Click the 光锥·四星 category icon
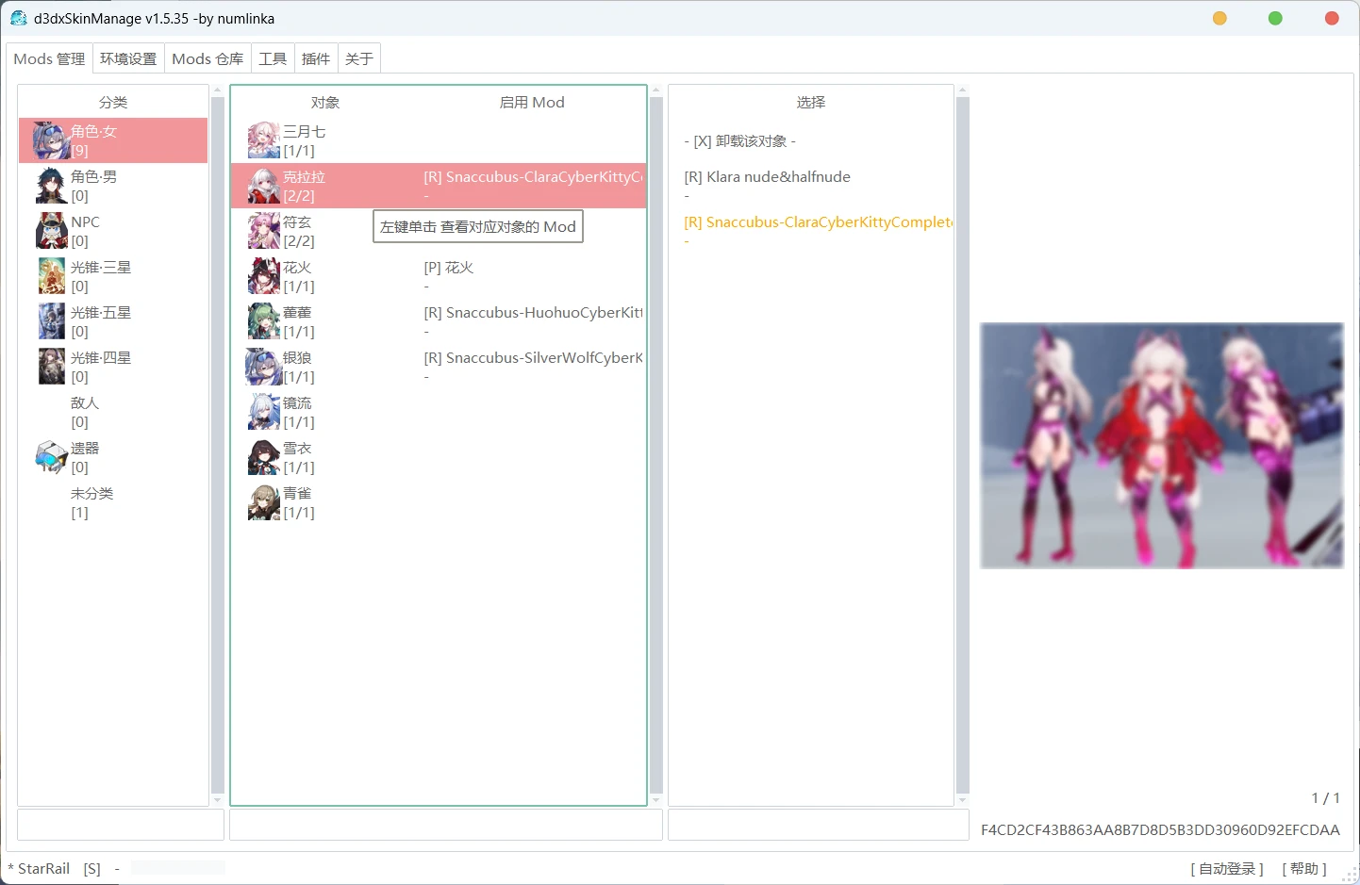Viewport: 1360px width, 885px height. click(x=51, y=367)
